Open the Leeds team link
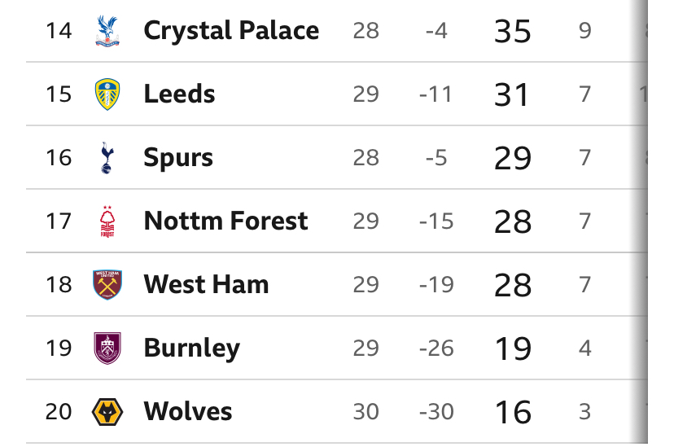This screenshot has width=674, height=447. point(179,94)
